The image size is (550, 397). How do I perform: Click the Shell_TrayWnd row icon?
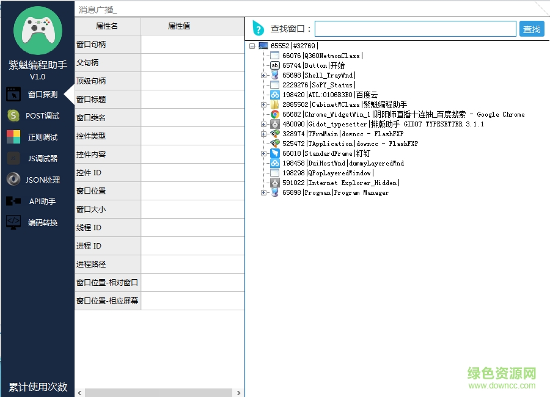point(274,75)
